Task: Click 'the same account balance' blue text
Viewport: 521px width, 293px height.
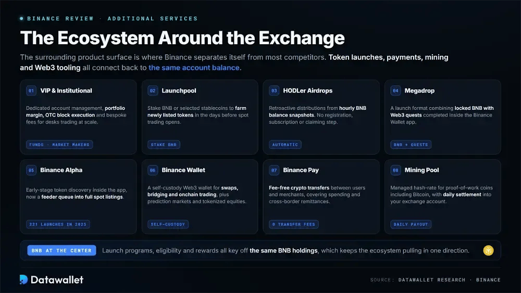Action: 194,68
